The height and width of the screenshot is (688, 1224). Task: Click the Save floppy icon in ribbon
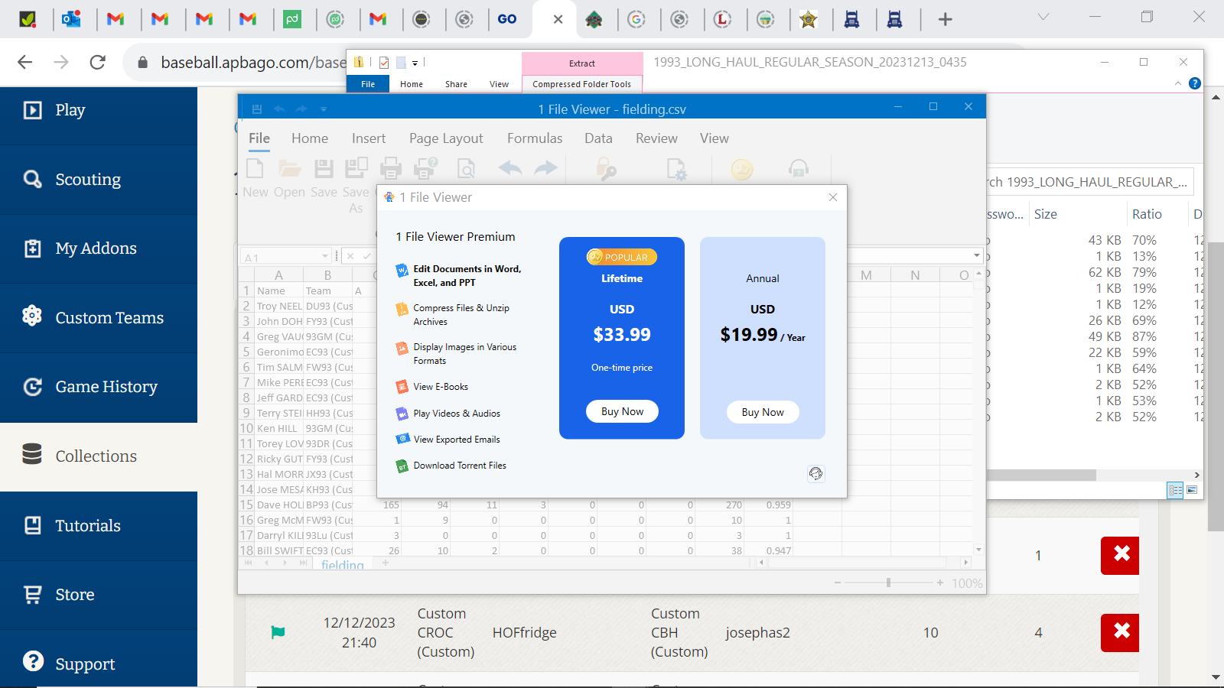point(324,168)
